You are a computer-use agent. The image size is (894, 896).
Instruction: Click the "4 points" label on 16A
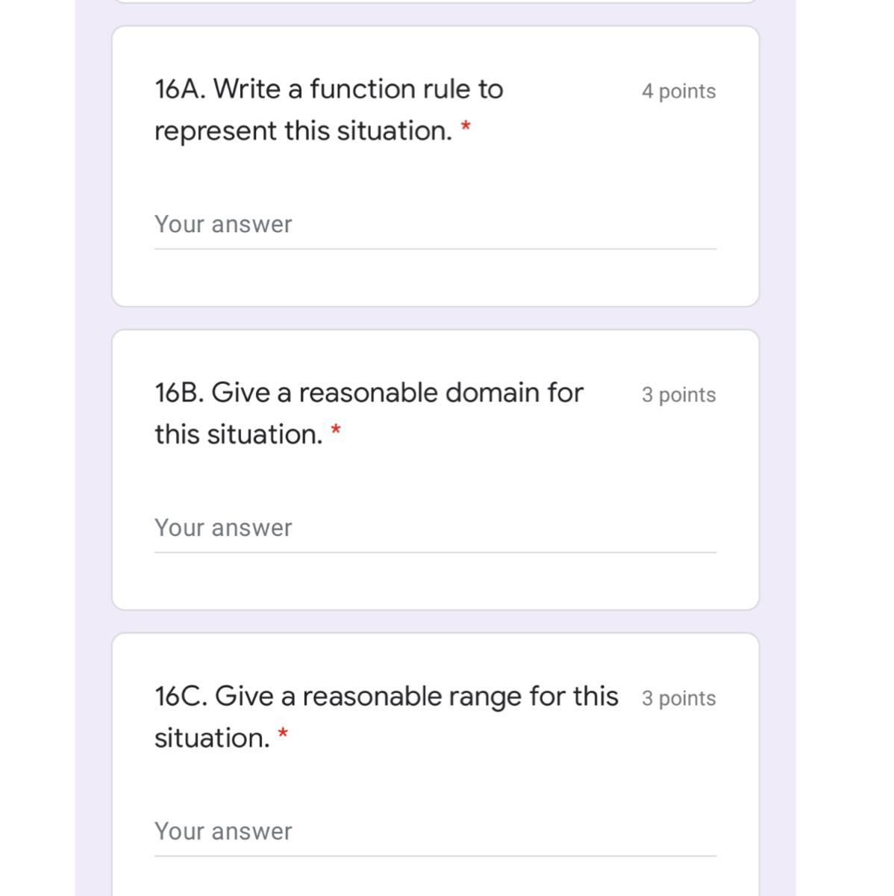tap(678, 91)
